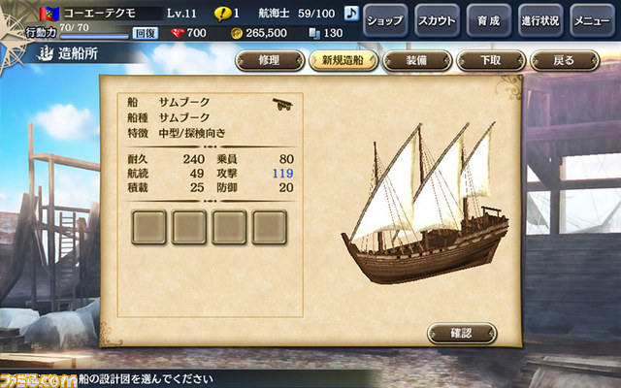The width and height of the screenshot is (621, 388).
Task: Open the スカウト scout menu
Action: click(x=437, y=20)
